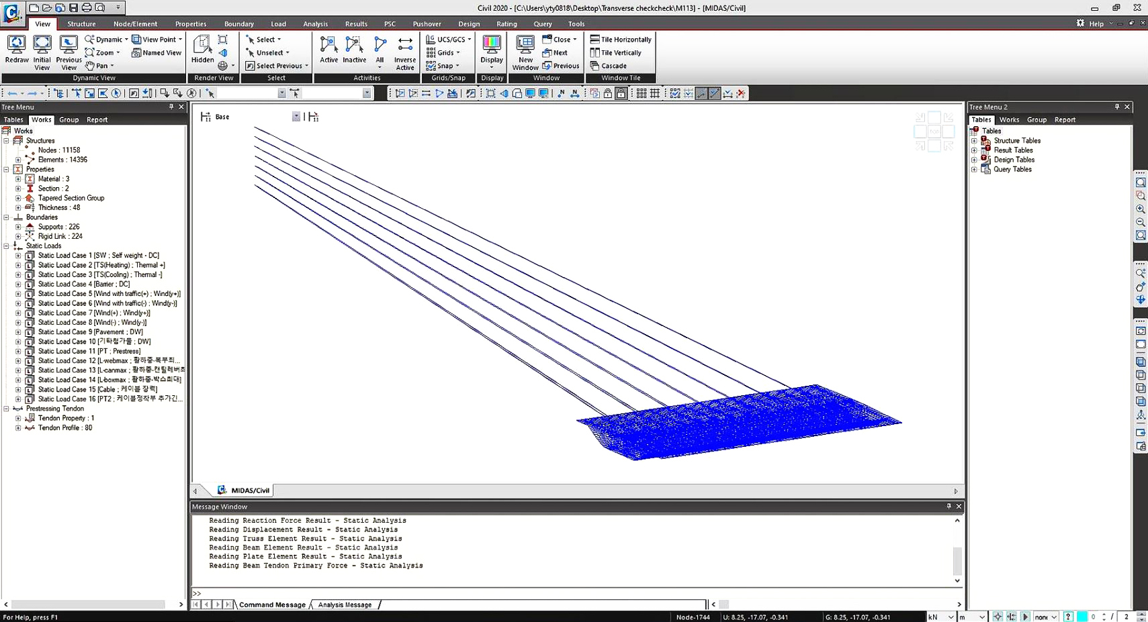Open the kN force unit dropdown
The image size is (1148, 622).
point(951,617)
